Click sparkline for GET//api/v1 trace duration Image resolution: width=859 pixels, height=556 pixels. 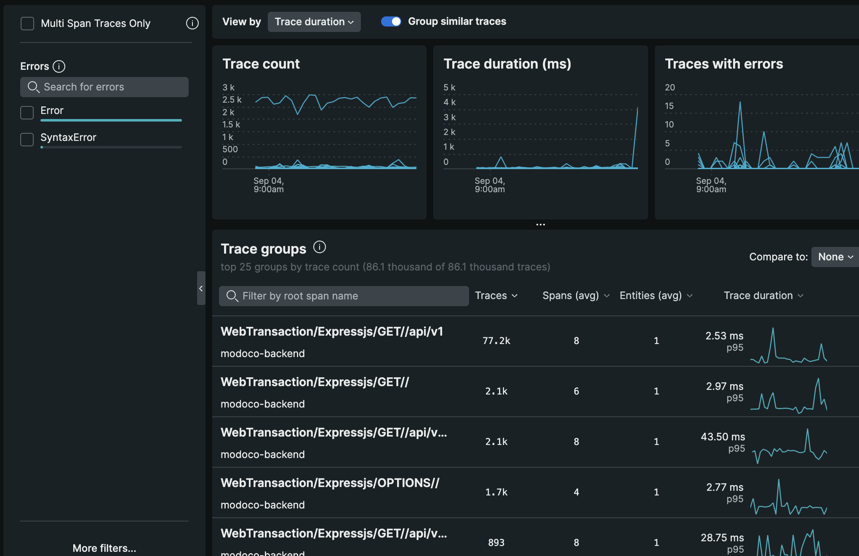788,346
